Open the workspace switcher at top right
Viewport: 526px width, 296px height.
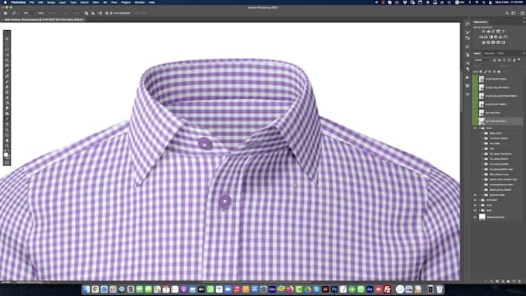click(514, 13)
